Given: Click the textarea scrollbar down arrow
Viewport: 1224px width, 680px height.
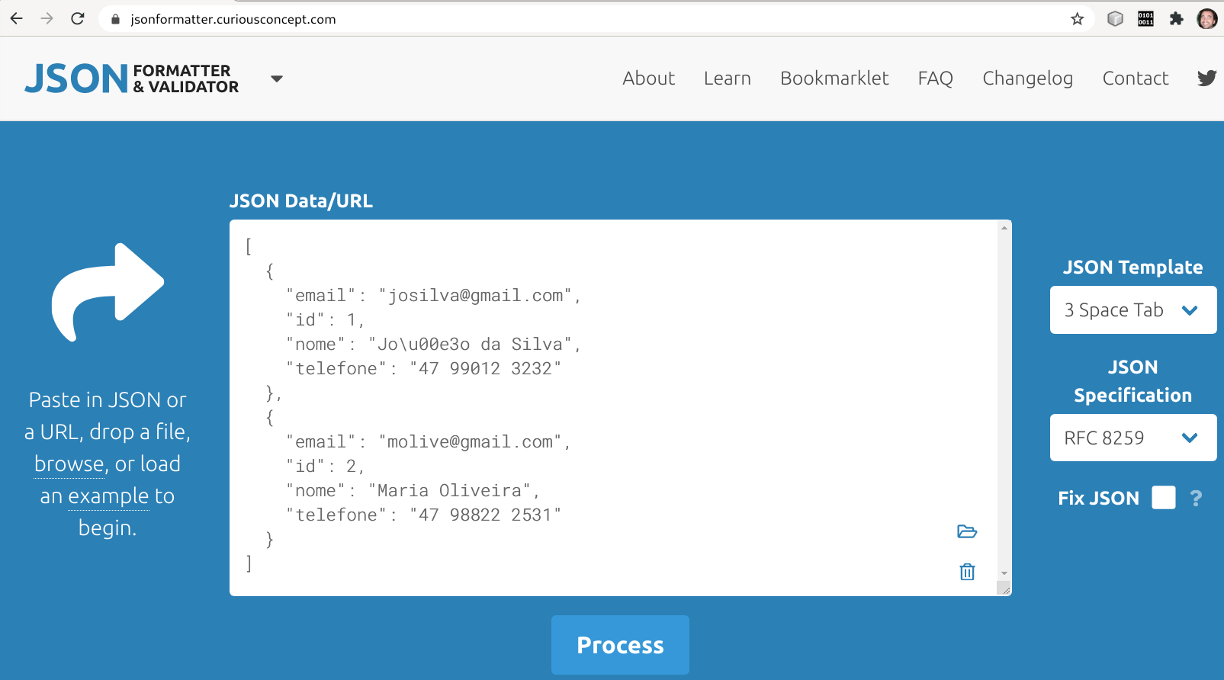Looking at the screenshot, I should pyautogui.click(x=1004, y=573).
